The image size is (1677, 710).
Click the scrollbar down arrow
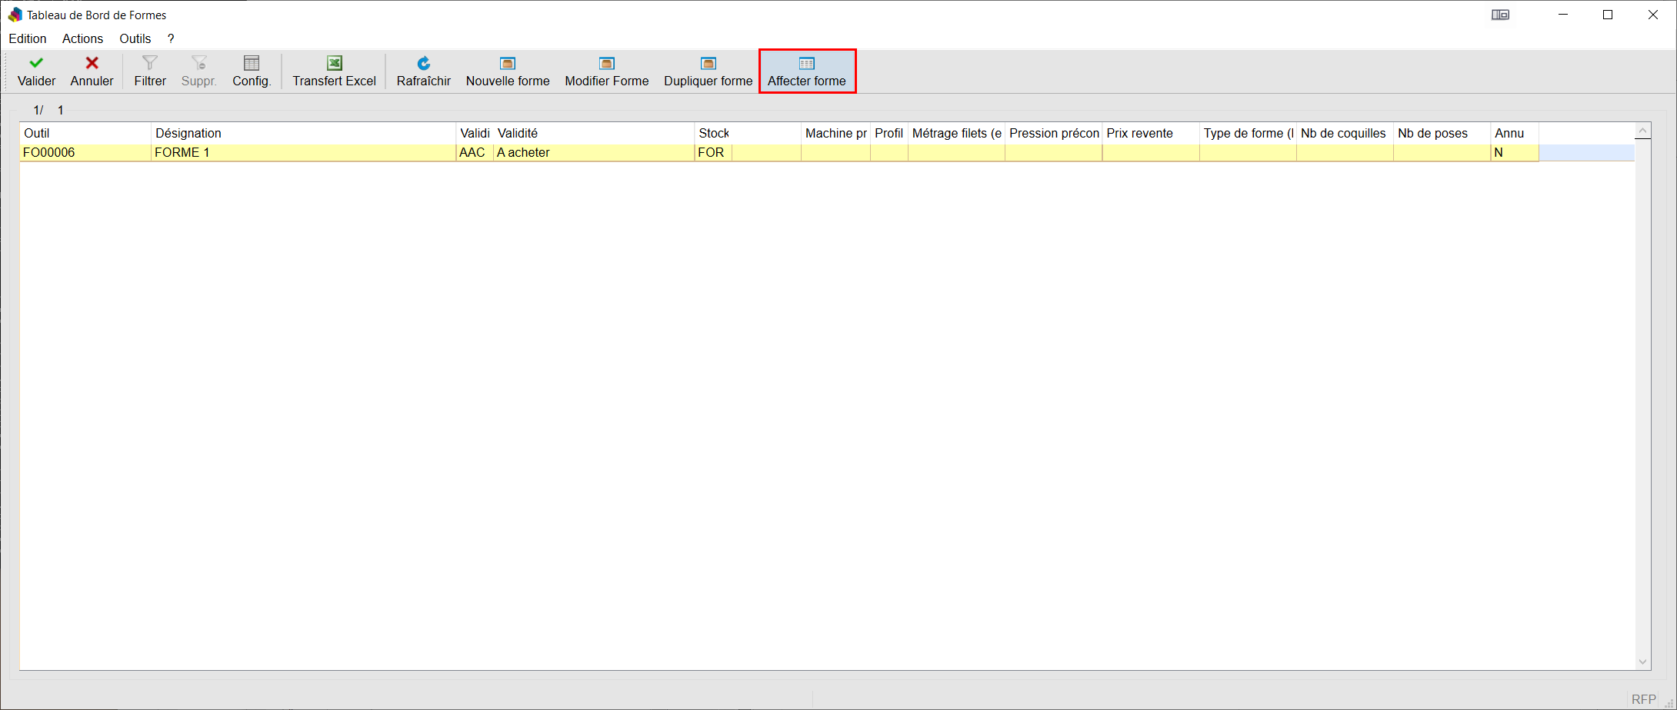click(1642, 662)
